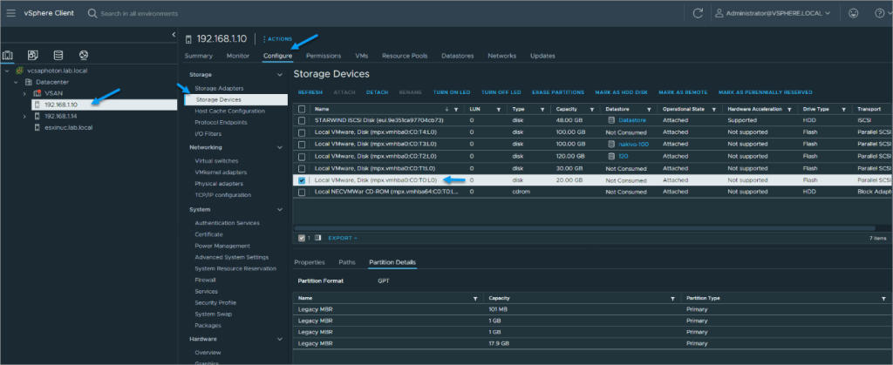893x365 pixels.
Task: Open the EXPORT dropdown below table
Action: (343, 238)
